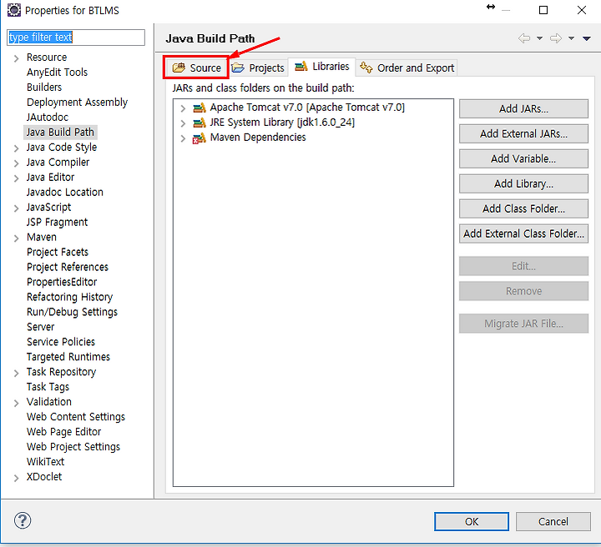
Task: Open the forward history dropdown arrow
Action: click(x=571, y=38)
